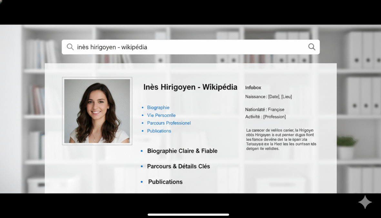
Task: Click the bullet icon beside Biographie Claire & Fiable
Action: 142,151
